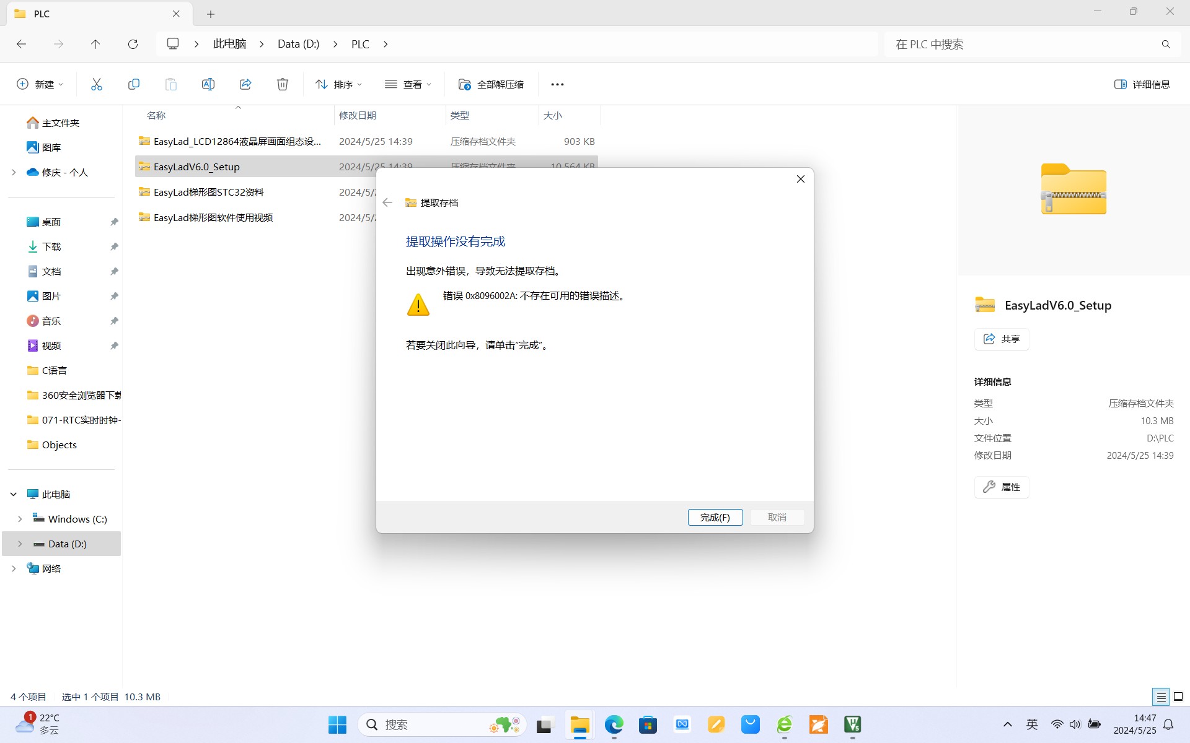Open Windows Start menu

(337, 724)
